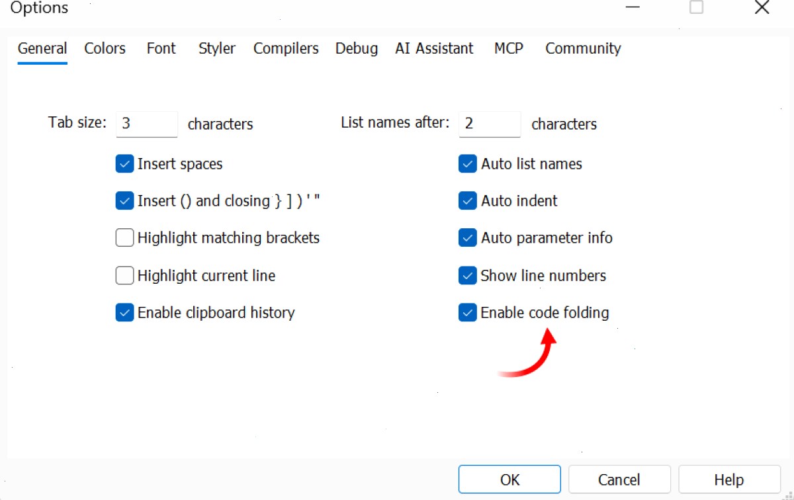Toggle Insert () and closing brackets checkbox
The height and width of the screenshot is (500, 794).
click(124, 201)
